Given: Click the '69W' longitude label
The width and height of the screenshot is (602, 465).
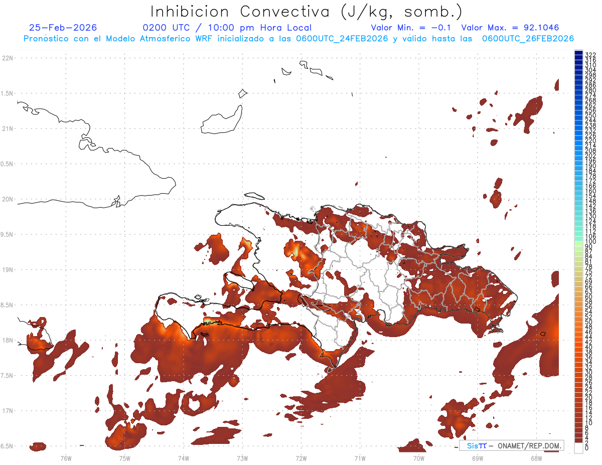Looking at the screenshot, I should [478, 458].
